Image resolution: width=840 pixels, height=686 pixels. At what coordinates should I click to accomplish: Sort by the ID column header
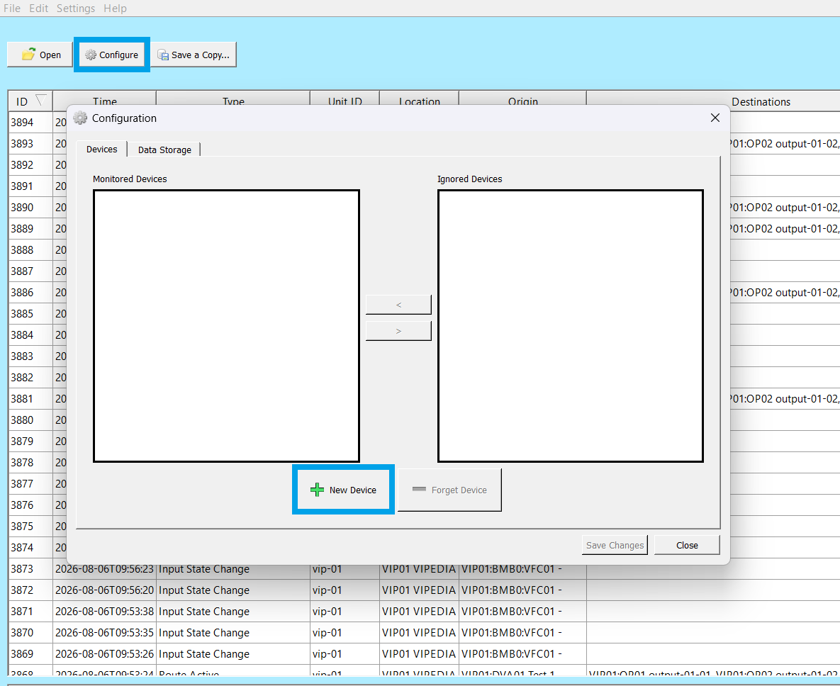pos(30,101)
